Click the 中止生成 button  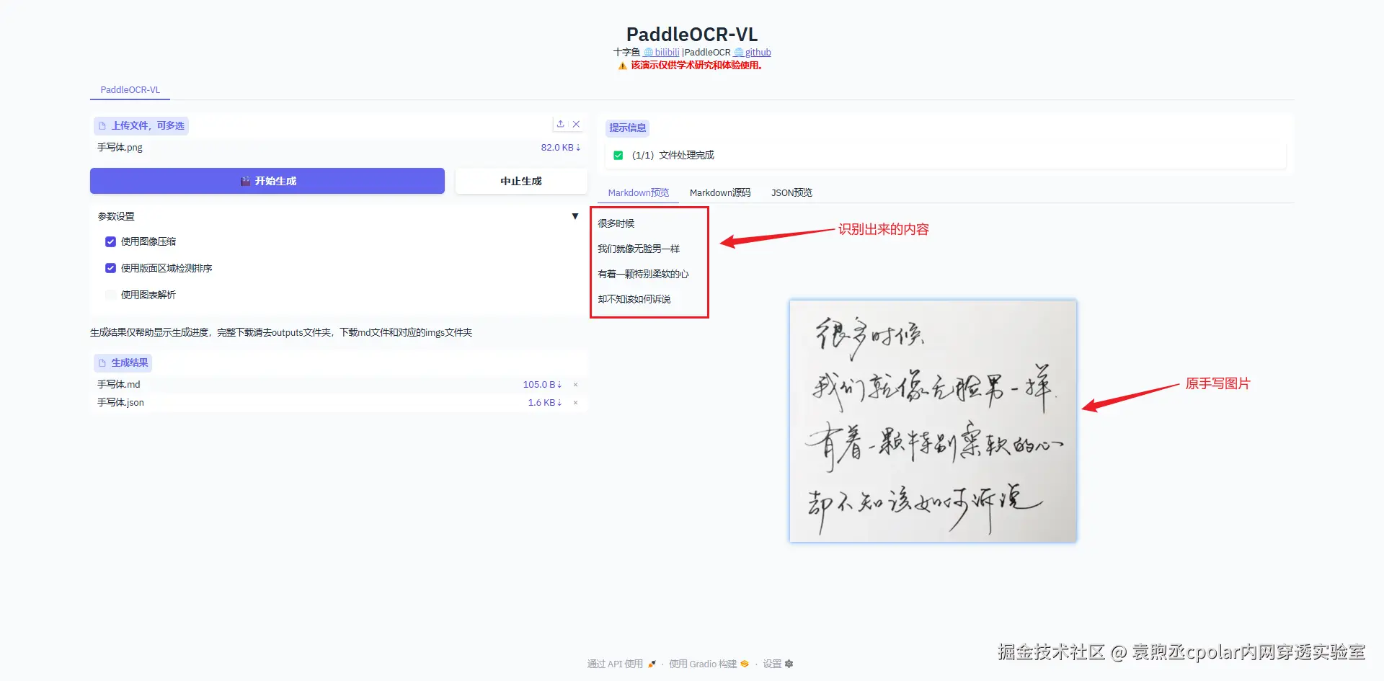pos(521,181)
